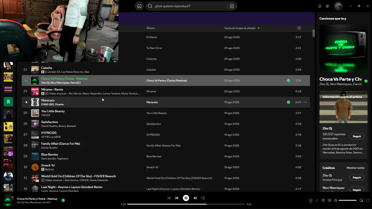This screenshot has height=209, width=372.
Task: Toggle repeat mode
Action: click(x=203, y=198)
